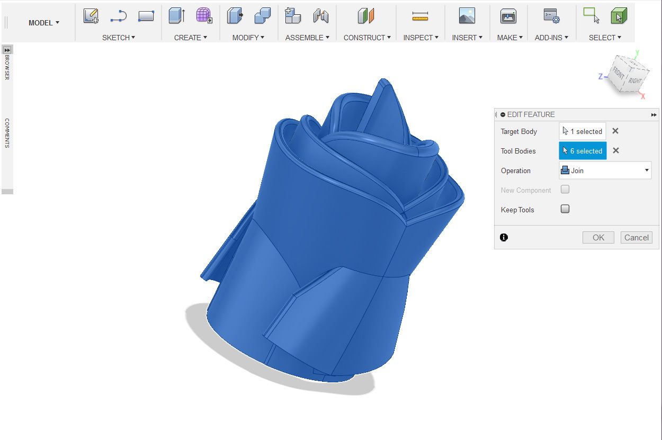
Task: Open the 3D Print tool under Make
Action: 508,16
